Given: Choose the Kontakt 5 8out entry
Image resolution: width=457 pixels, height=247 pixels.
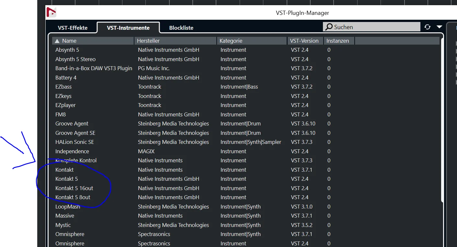Looking at the screenshot, I should pyautogui.click(x=246, y=197).
